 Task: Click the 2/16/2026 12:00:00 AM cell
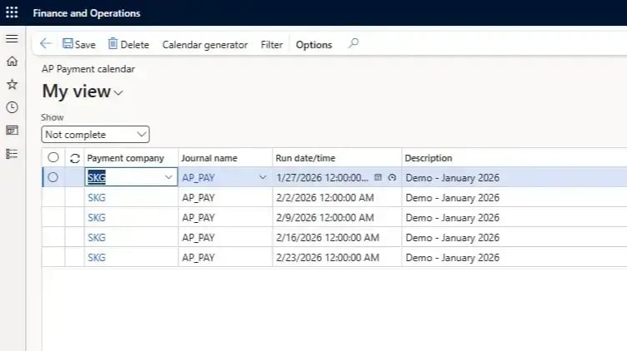click(337, 237)
